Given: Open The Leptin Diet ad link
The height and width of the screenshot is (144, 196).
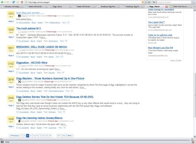Looking at the screenshot, I should tap(156, 22).
